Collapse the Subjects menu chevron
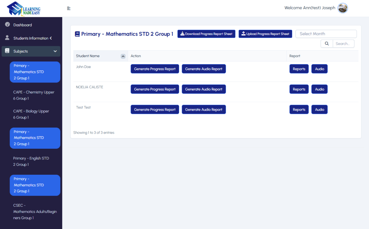The width and height of the screenshot is (369, 229). pyautogui.click(x=55, y=51)
